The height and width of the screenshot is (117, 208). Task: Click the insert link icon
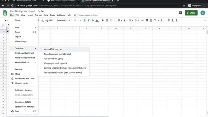143,20
